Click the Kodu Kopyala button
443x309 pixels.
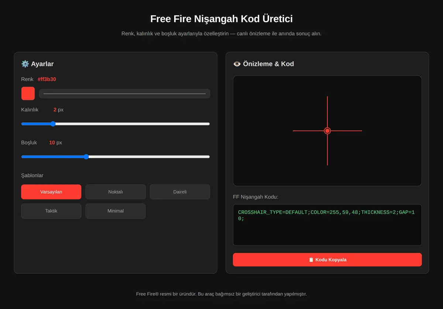click(x=327, y=260)
